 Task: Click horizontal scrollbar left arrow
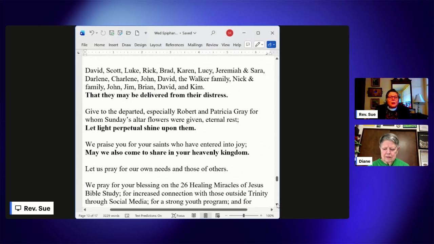[85, 209]
